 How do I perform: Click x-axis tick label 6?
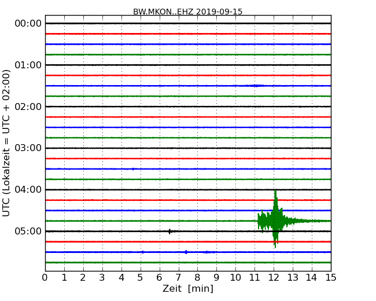tap(159, 278)
